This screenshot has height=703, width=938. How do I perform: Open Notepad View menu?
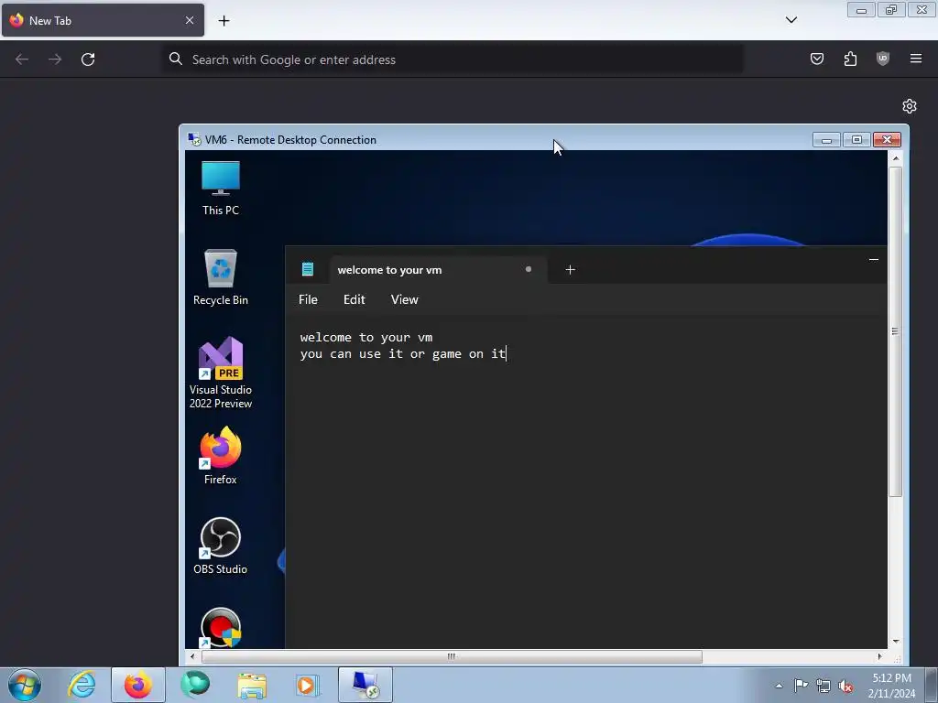(x=404, y=299)
